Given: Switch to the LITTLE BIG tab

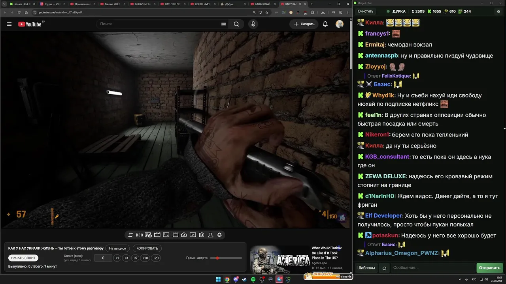Looking at the screenshot, I should point(173,4).
